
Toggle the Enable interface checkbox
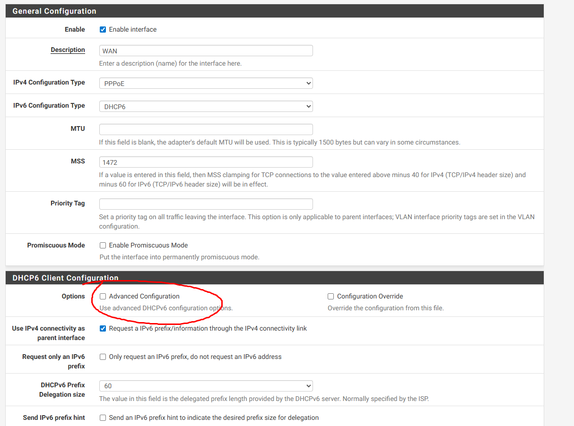point(103,29)
